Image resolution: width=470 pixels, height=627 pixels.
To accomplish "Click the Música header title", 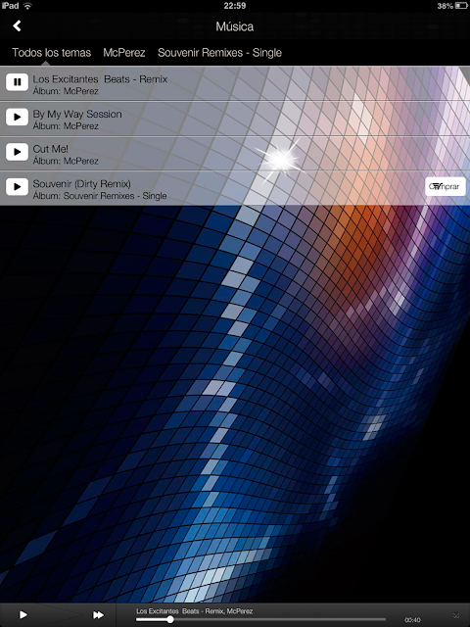I will (x=235, y=26).
